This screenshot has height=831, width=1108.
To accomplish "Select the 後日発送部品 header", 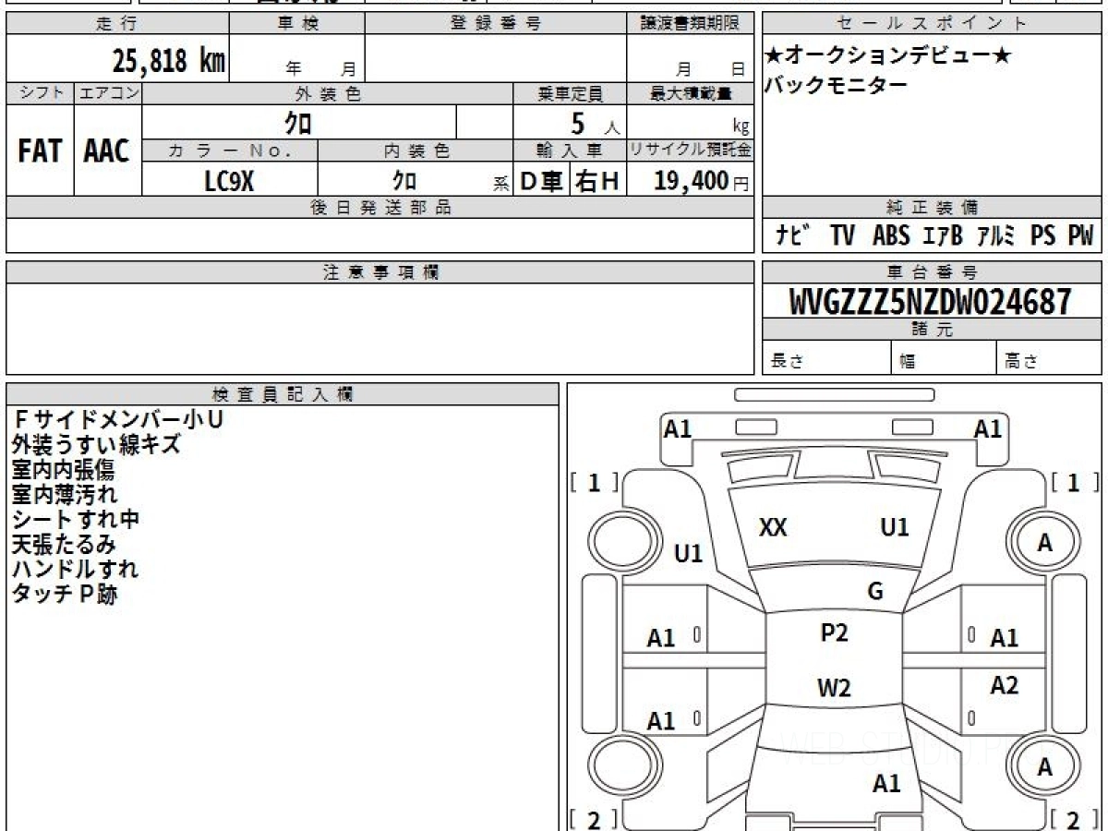I will coord(379,208).
